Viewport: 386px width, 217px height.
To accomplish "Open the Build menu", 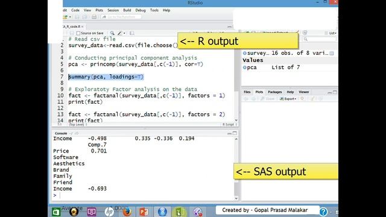I will pos(127,10).
